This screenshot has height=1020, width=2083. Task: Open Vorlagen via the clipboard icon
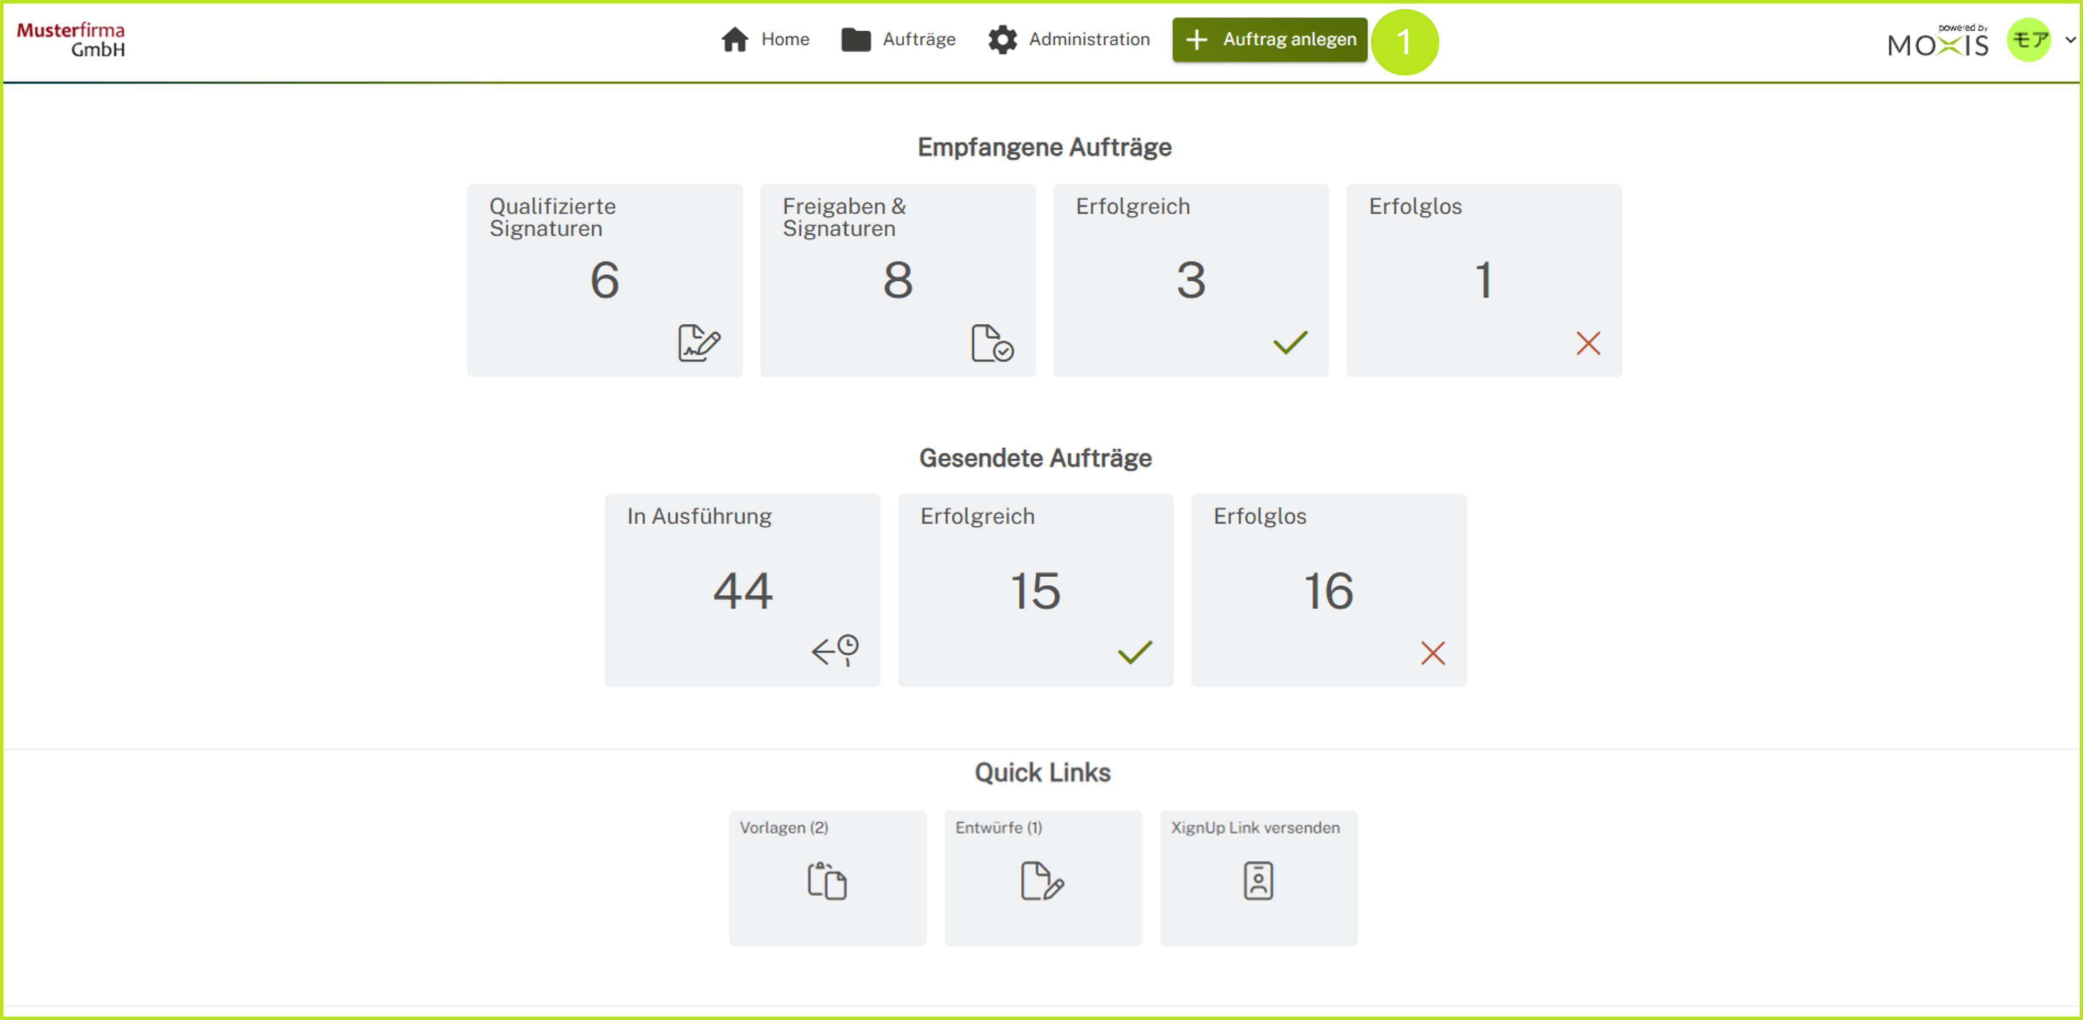coord(826,881)
